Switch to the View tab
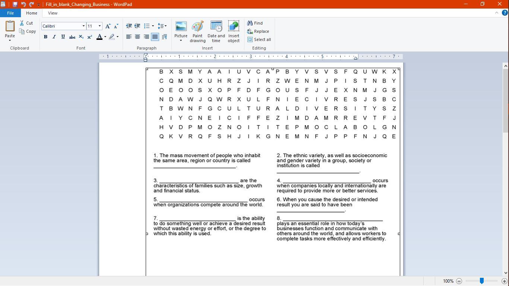Image resolution: width=509 pixels, height=286 pixels. pos(53,13)
